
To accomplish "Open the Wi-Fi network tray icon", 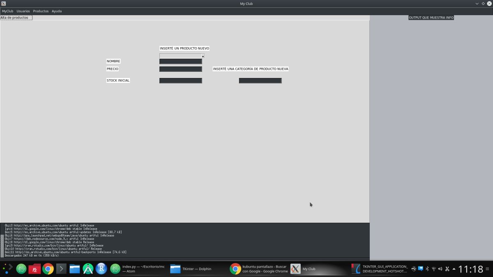I will pyautogui.click(x=433, y=269).
